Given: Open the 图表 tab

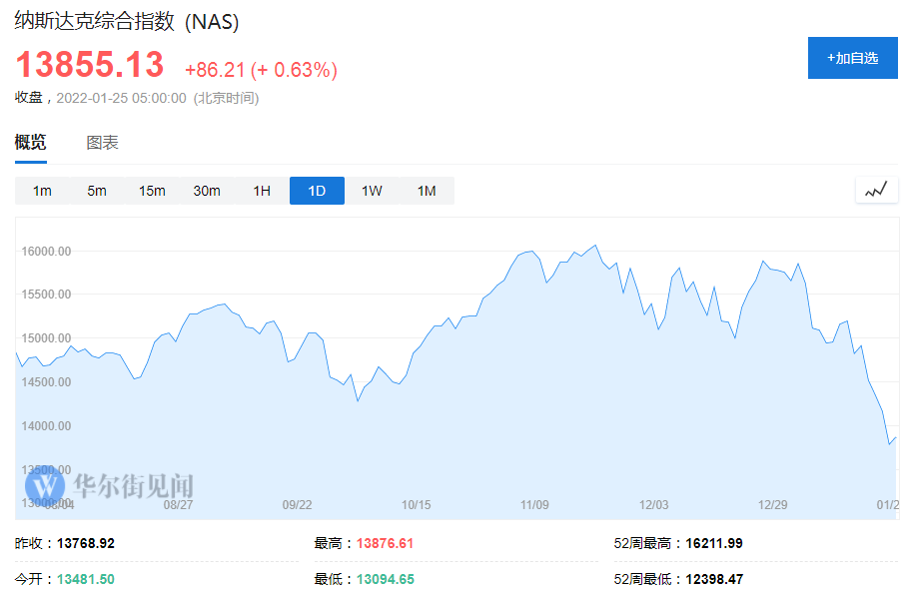Looking at the screenshot, I should click(x=102, y=143).
